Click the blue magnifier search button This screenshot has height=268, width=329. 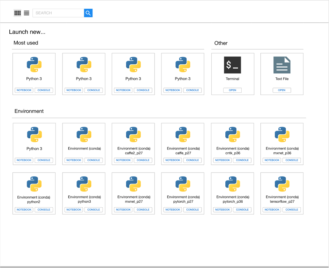88,13
